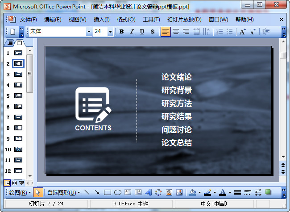
Task: Toggle numbered list
Action: [x=220, y=32]
